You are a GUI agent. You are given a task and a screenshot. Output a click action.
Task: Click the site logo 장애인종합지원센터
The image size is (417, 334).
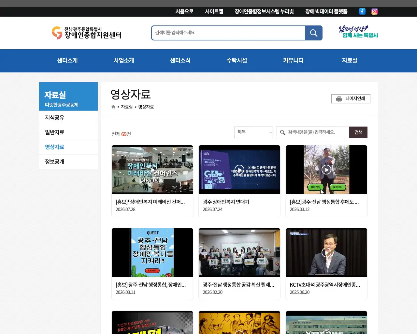(x=86, y=33)
